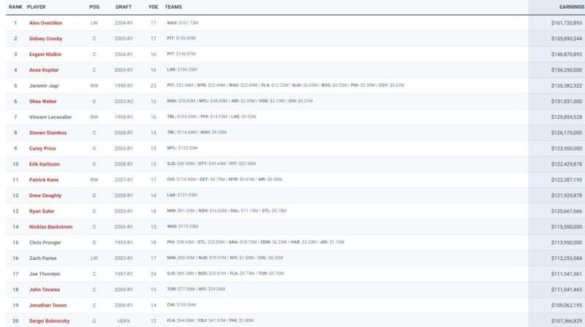This screenshot has width=585, height=327.
Task: Click the Sergei Bobrovsky name link
Action: click(49, 321)
